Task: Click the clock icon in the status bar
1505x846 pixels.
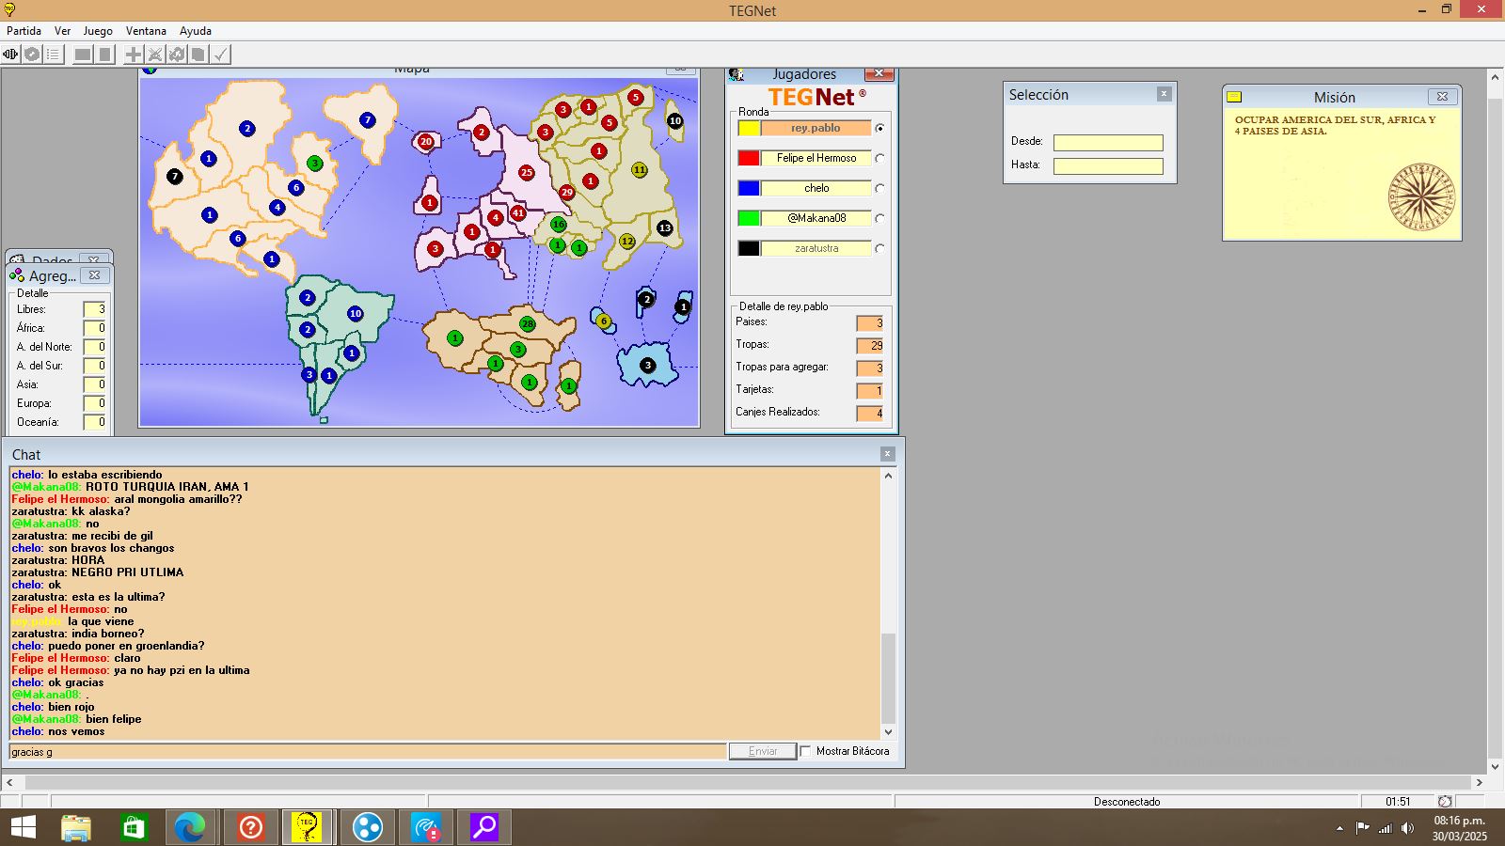Action: pos(1445,802)
